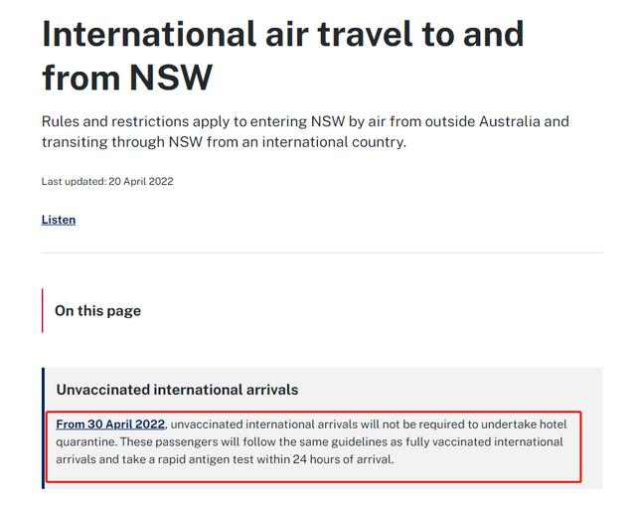Click the 'Rules and restrictions apply' intro line
The width and height of the screenshot is (636, 505).
pos(305,121)
